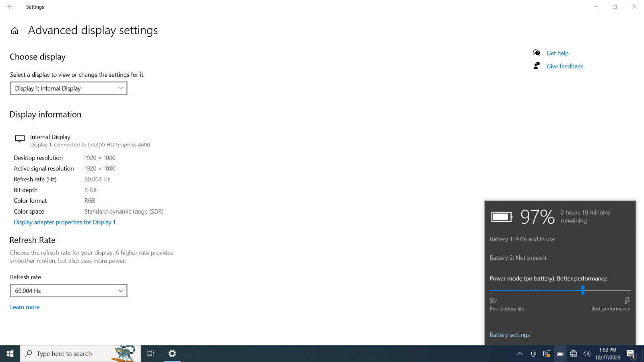Click the 60.004 Hz refresh rate value
This screenshot has height=362, width=644.
click(97, 179)
